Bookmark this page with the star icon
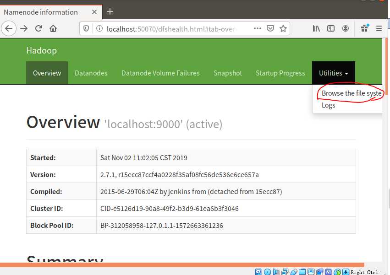Viewport: 390px width, 275px height. (x=283, y=28)
